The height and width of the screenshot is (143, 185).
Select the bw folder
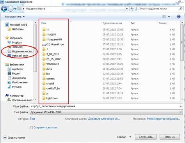point(46,74)
